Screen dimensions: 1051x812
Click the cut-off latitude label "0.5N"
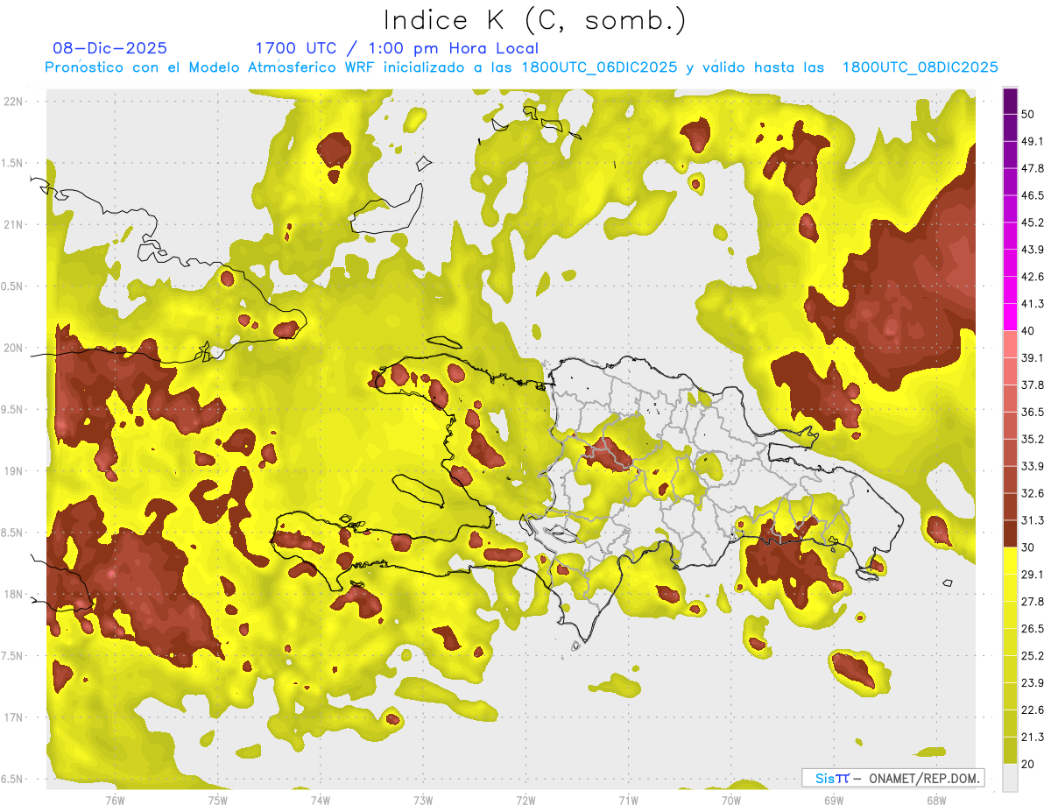pyautogui.click(x=13, y=286)
